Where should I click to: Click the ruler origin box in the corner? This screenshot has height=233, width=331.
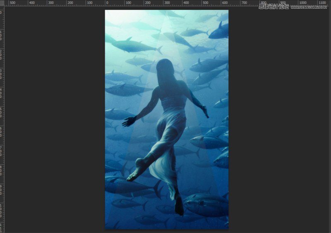pos(2,3)
